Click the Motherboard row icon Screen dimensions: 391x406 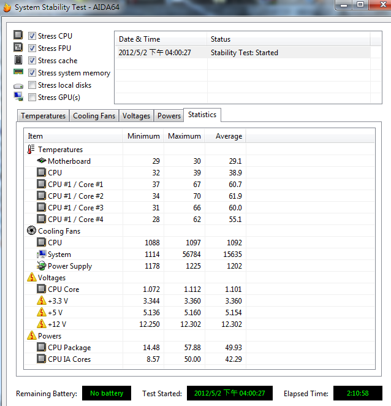42,161
